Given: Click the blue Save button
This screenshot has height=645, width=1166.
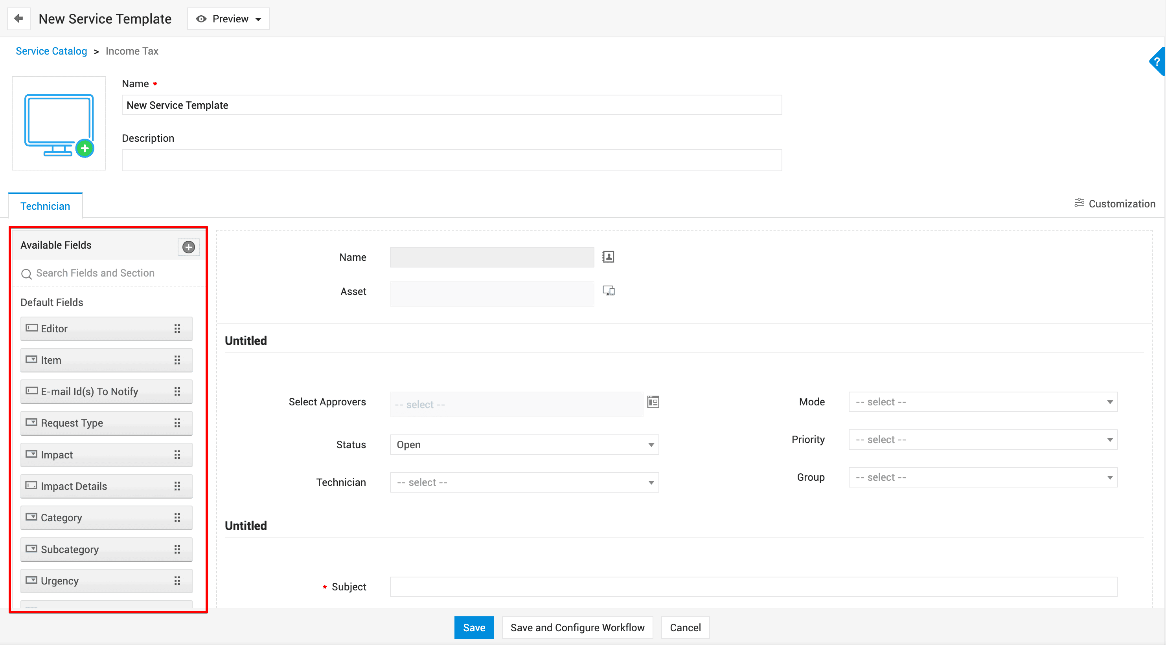Looking at the screenshot, I should [473, 627].
